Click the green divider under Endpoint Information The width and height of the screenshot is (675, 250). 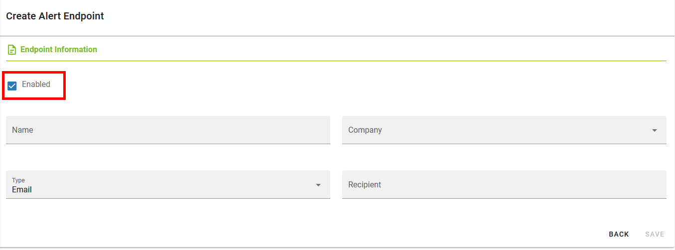point(336,61)
